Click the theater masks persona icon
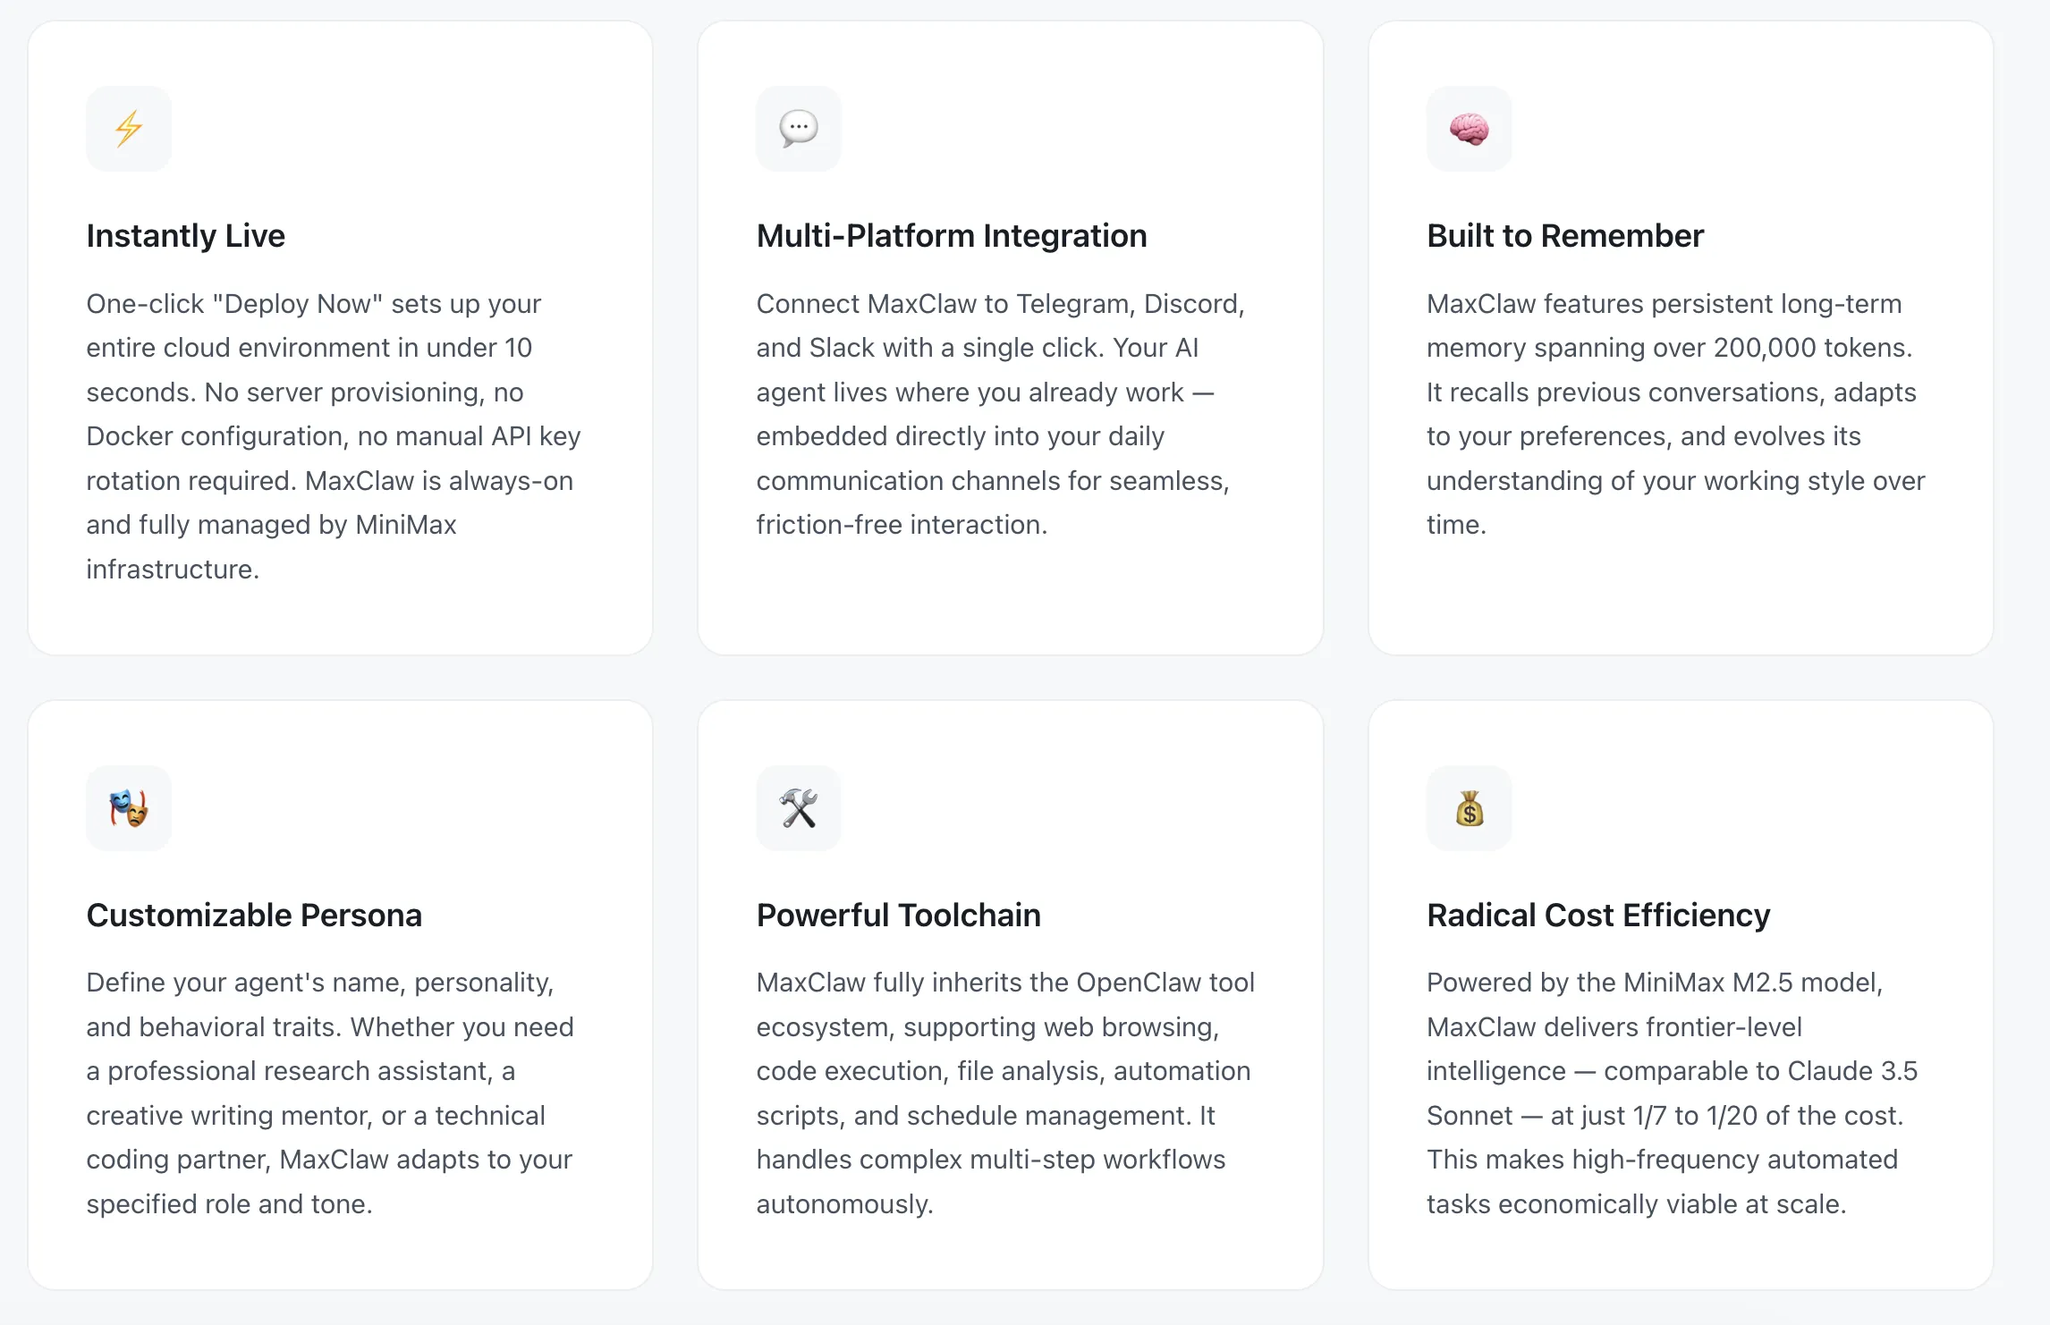Viewport: 2050px width, 1325px height. click(129, 808)
